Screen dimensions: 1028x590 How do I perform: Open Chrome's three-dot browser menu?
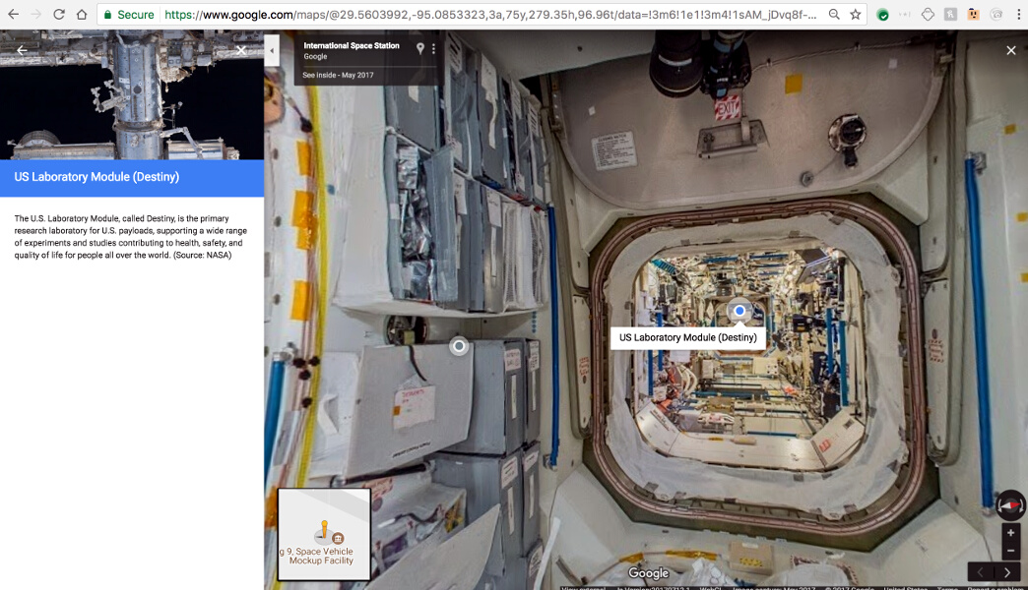[x=1019, y=14]
